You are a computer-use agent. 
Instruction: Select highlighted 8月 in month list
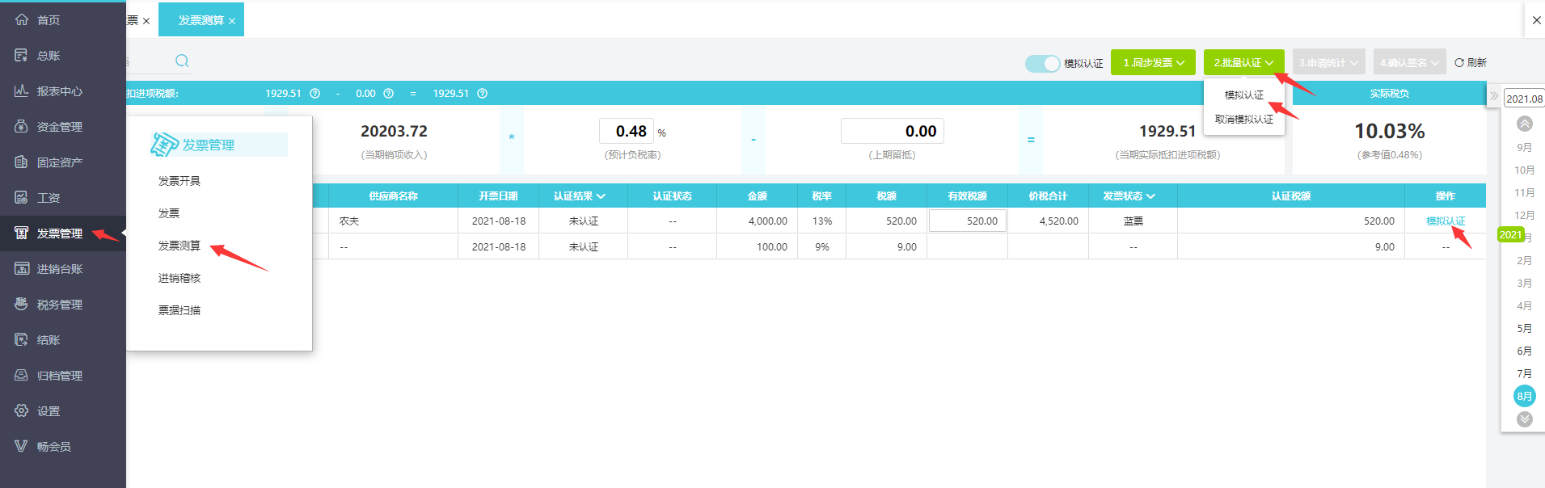point(1525,396)
